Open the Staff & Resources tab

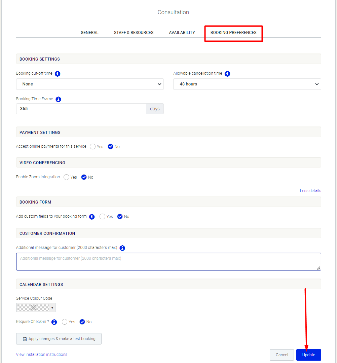pos(134,33)
